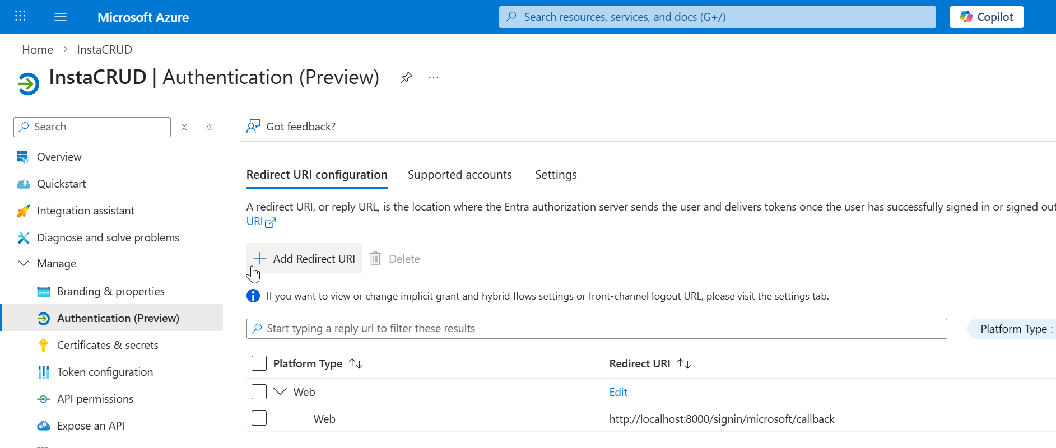Click Add Redirect URI button
Viewport: 1056px width, 448px height.
[x=304, y=259]
